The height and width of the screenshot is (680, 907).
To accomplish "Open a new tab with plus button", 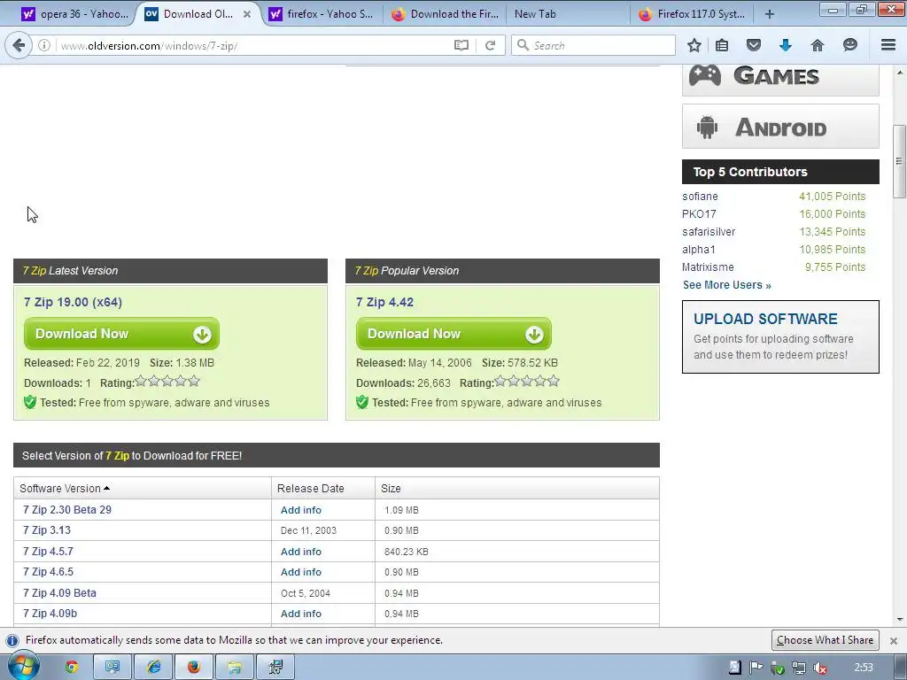I will coord(770,14).
